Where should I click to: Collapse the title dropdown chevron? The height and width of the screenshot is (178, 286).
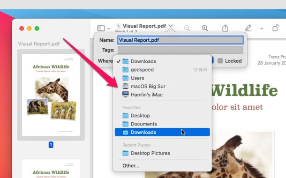pos(171,26)
